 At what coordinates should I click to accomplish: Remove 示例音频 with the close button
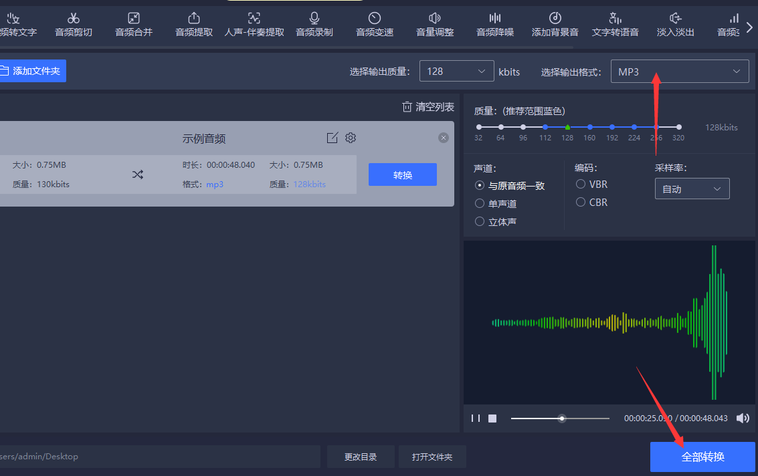pos(444,138)
